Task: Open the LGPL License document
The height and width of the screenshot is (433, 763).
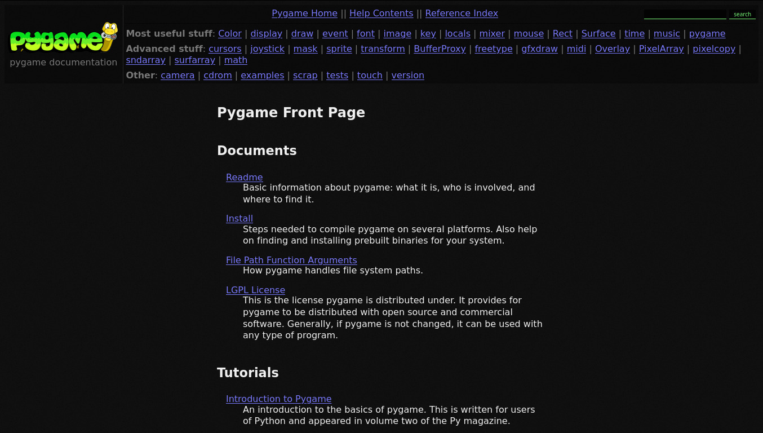Action: [255, 290]
